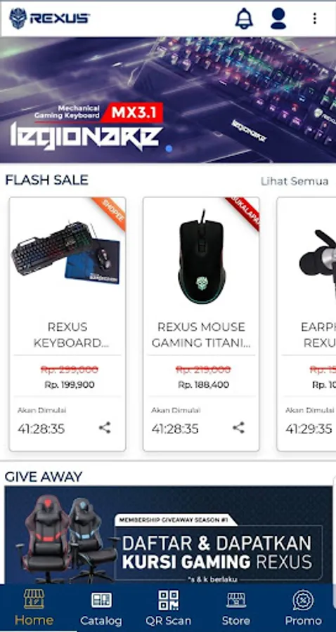
Task: Open the Kursi Gaming Rexus giveaway banner
Action: pyautogui.click(x=168, y=535)
